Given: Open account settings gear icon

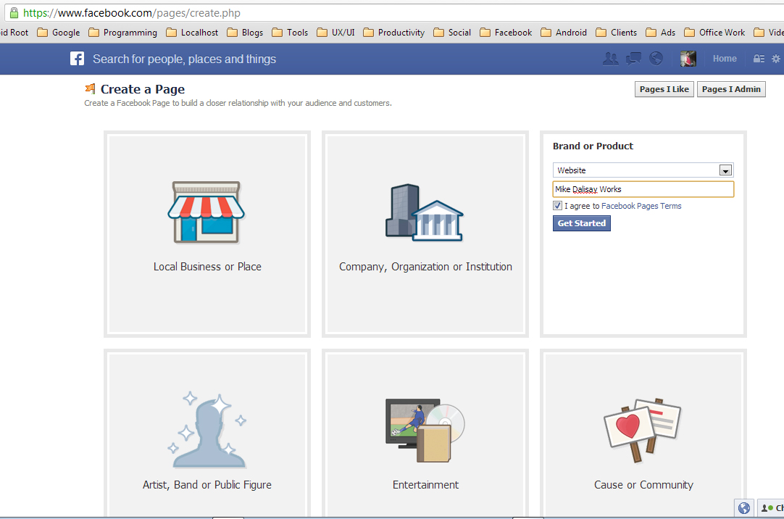Looking at the screenshot, I should tap(776, 59).
